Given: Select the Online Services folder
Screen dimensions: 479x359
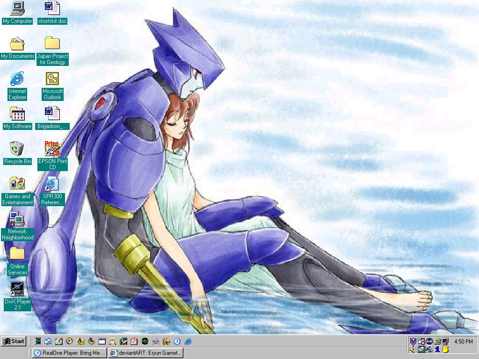Looking at the screenshot, I should point(17,261).
